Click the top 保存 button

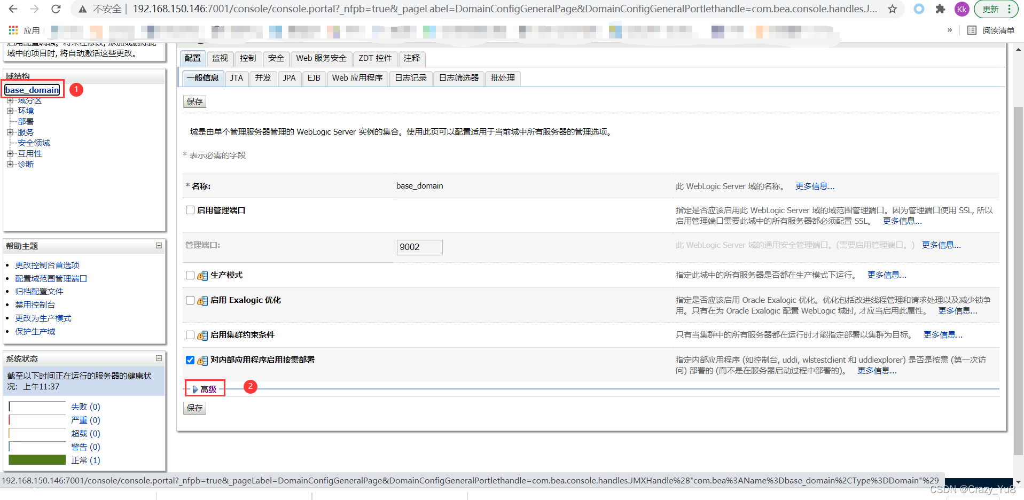coord(194,101)
